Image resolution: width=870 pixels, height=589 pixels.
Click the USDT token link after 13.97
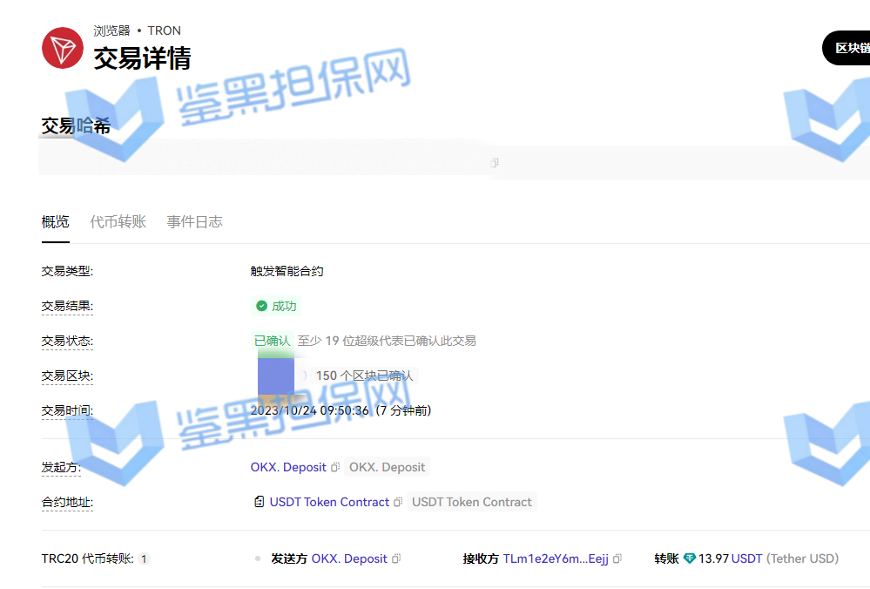tap(746, 559)
